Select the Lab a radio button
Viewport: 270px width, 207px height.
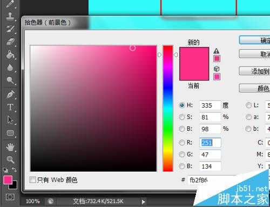[248, 117]
